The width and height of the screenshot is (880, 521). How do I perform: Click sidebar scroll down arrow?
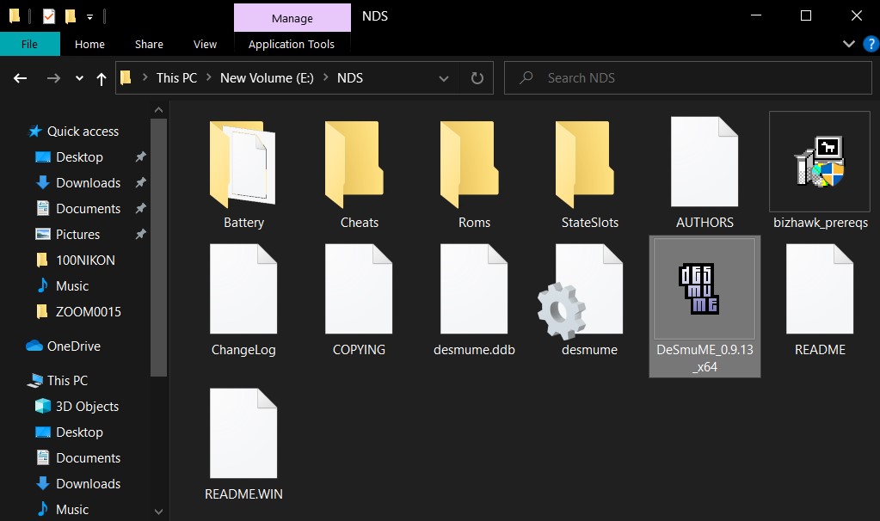coord(158,512)
